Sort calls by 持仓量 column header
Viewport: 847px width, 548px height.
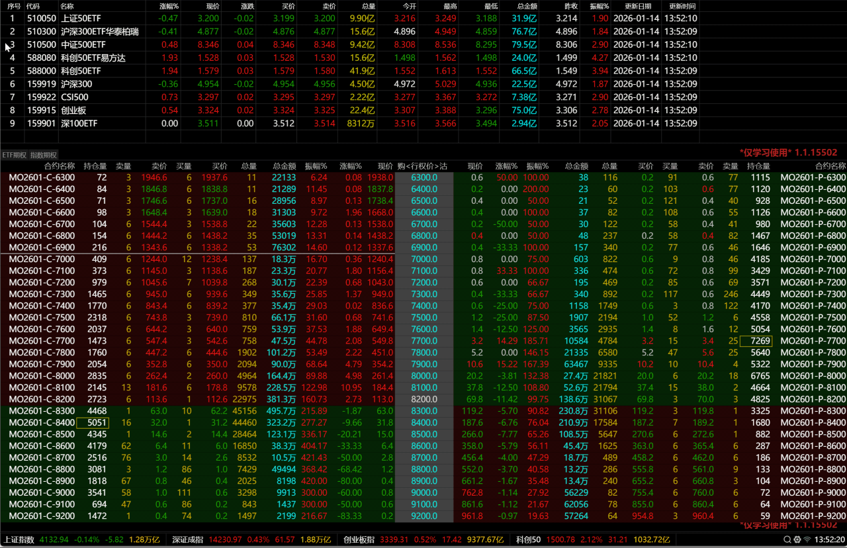(x=95, y=166)
